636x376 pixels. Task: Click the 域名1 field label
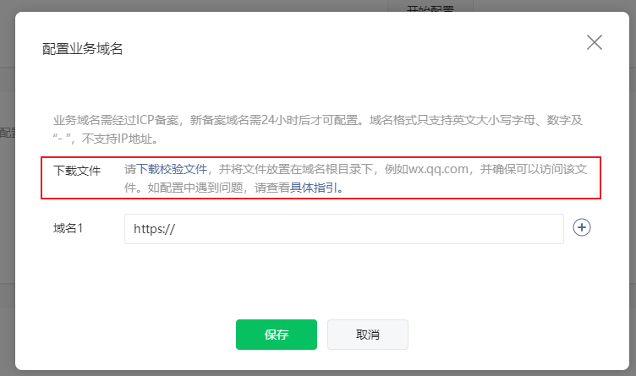click(70, 228)
